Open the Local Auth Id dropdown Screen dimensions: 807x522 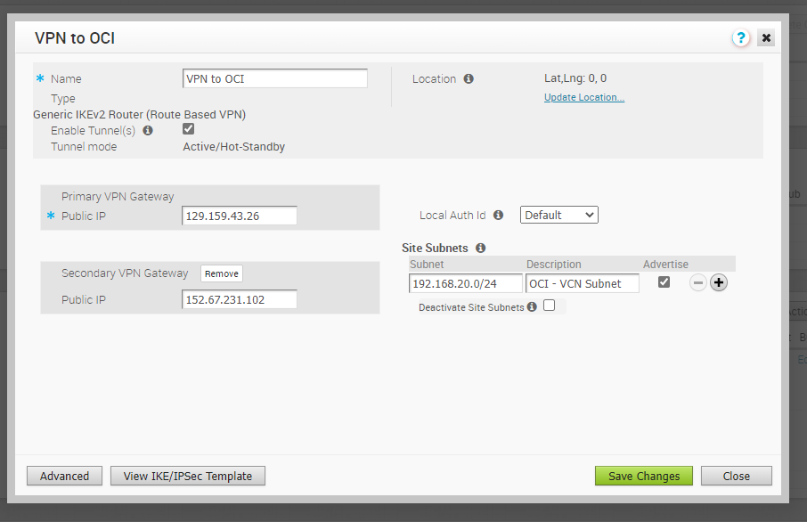coord(558,215)
